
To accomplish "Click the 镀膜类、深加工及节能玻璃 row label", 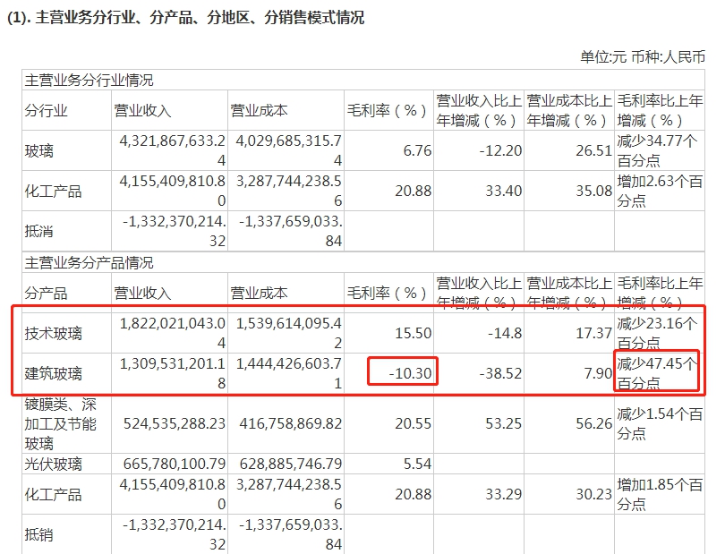I will click(61, 424).
